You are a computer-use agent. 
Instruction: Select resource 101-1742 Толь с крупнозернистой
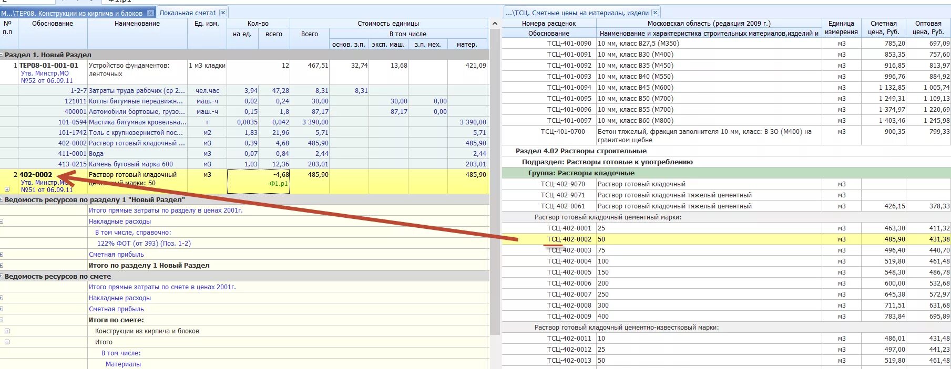(244, 133)
